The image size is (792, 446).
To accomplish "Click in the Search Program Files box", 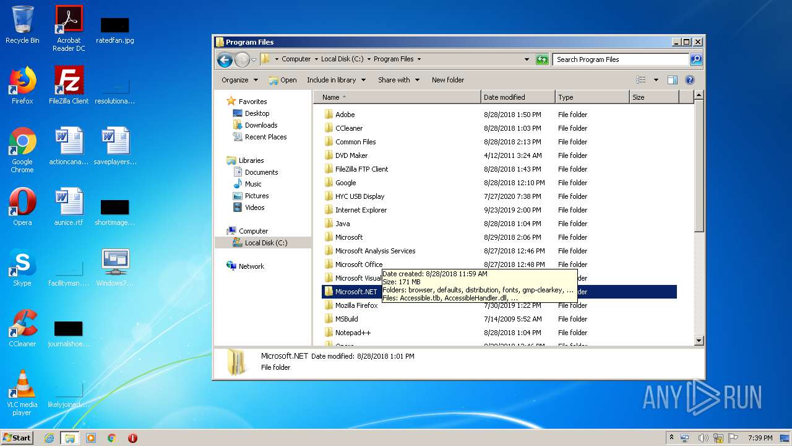I will pos(621,59).
